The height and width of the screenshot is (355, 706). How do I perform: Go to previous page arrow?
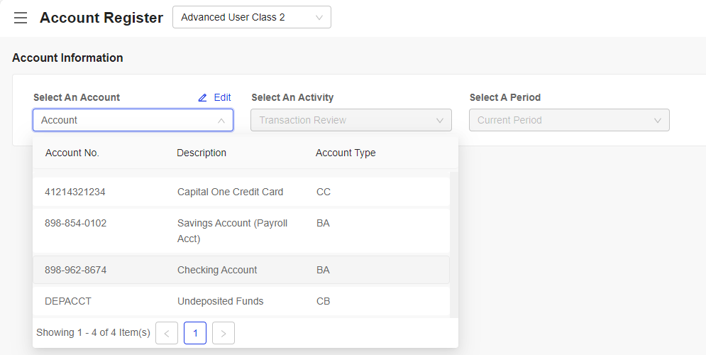coord(167,334)
